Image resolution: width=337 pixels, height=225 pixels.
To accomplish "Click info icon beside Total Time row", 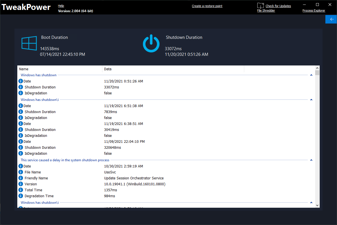I will click(21, 190).
